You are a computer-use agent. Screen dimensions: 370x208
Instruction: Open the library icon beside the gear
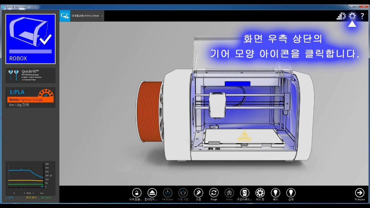point(341,16)
